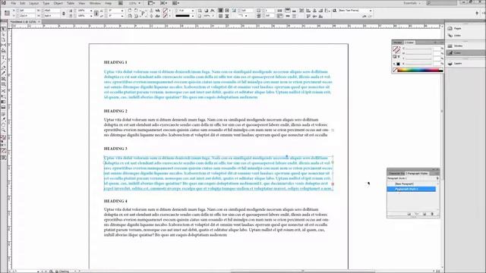Open the Essentials workspace switcher

[x=412, y=3]
